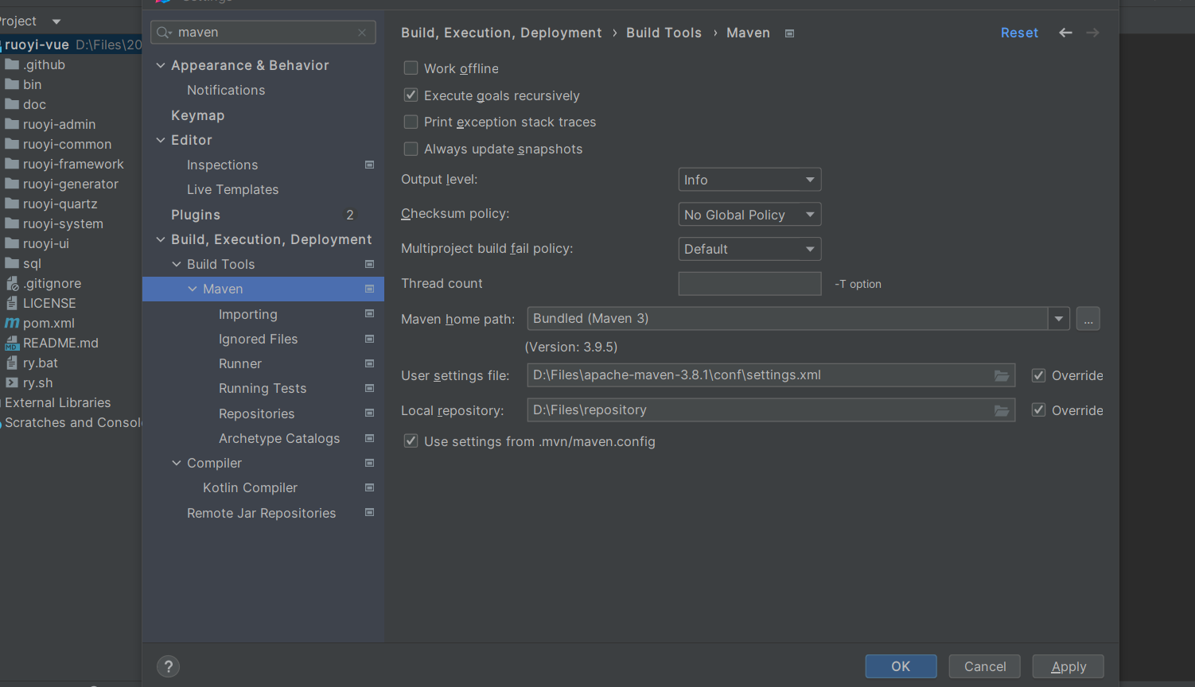Click project-level icon next to Archetype Catalogs
The image size is (1195, 687).
369,438
